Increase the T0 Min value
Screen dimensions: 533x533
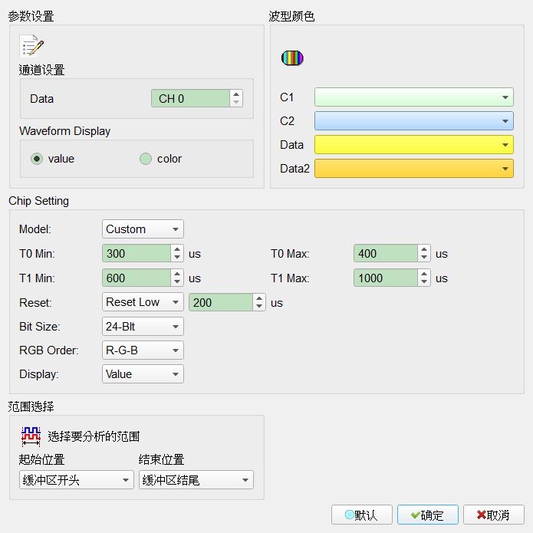point(177,249)
